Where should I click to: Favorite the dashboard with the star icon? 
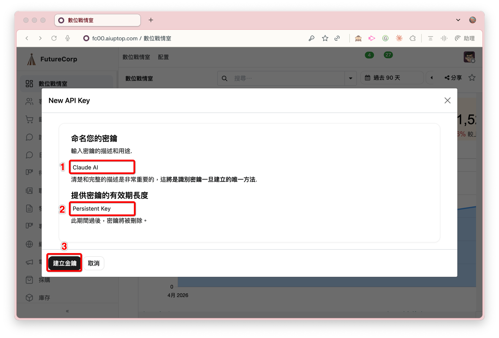pyautogui.click(x=472, y=78)
